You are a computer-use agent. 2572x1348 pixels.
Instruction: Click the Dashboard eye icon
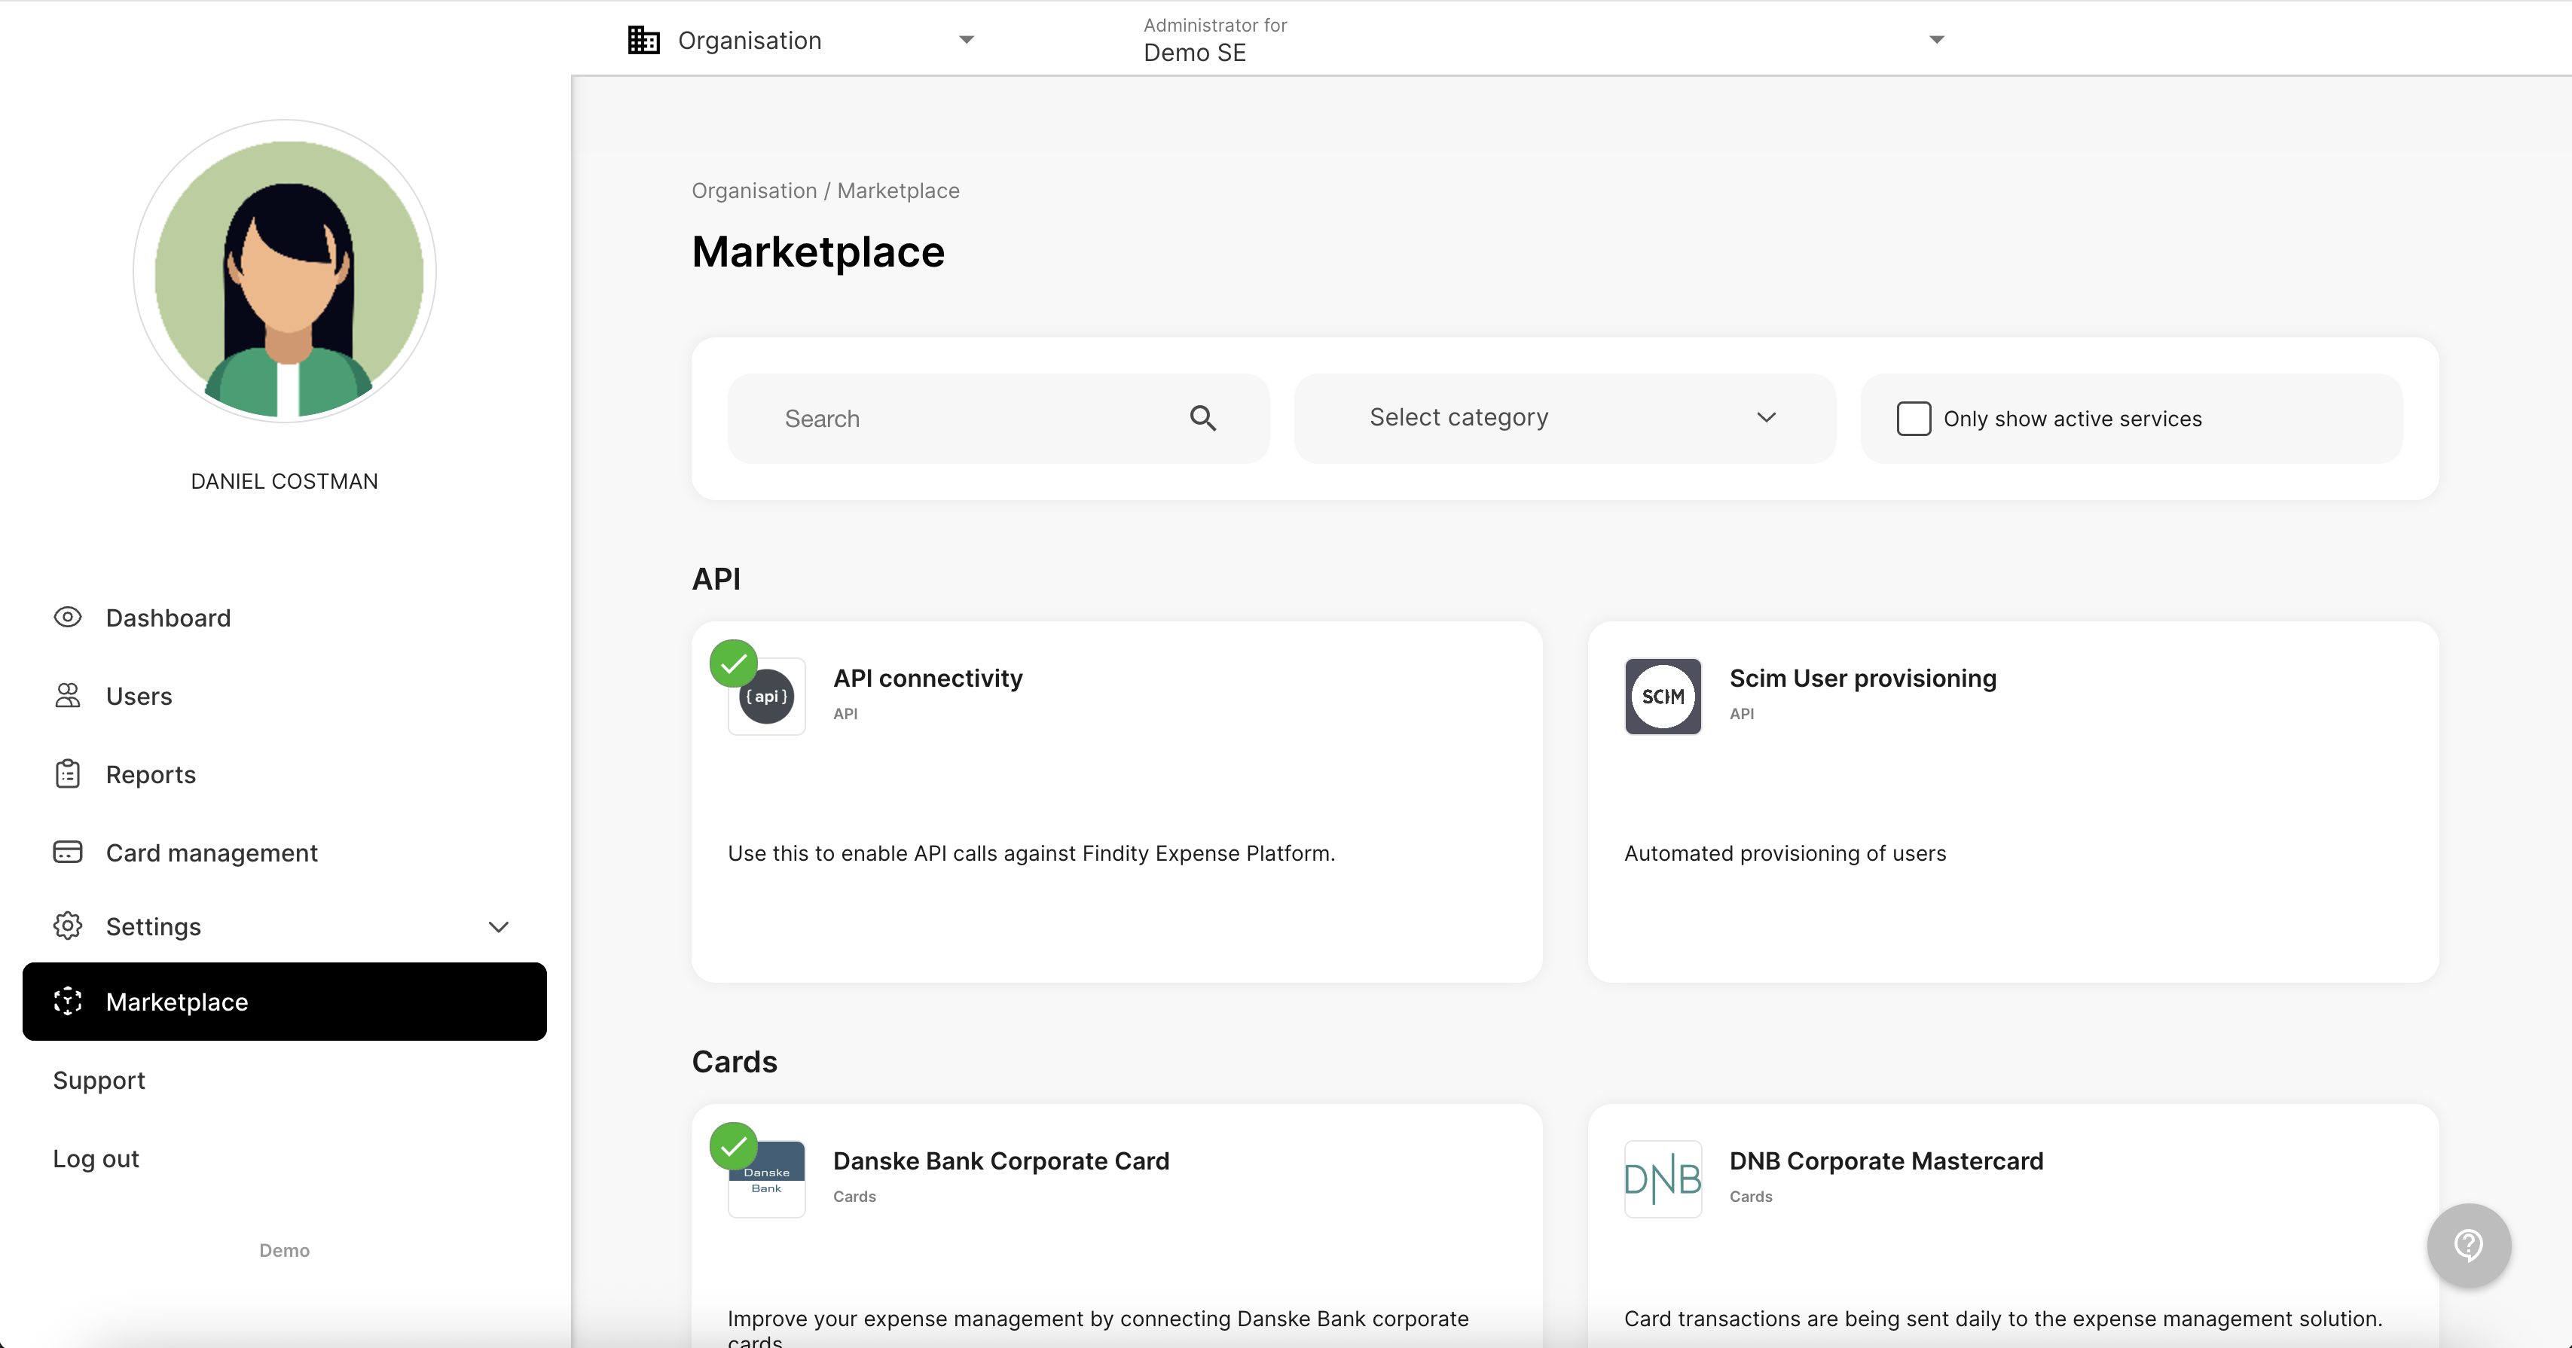[67, 617]
